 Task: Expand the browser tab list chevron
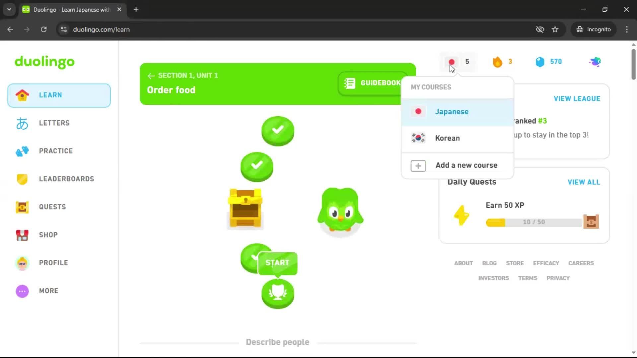pos(9,9)
